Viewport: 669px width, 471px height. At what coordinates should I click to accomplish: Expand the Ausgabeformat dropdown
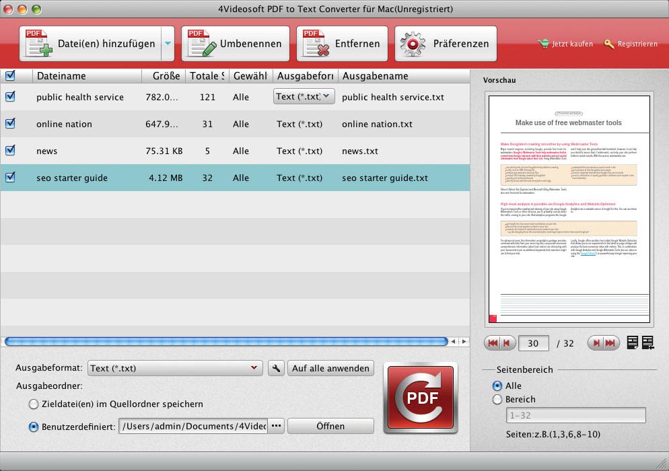pyautogui.click(x=176, y=368)
